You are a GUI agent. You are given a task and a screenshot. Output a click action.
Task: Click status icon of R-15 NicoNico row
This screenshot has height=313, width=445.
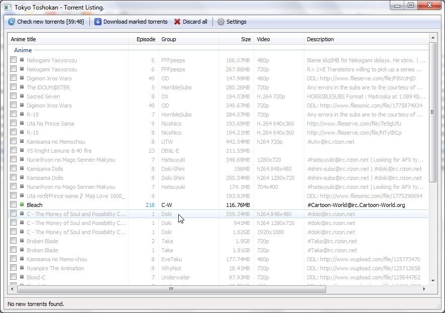tap(22, 132)
